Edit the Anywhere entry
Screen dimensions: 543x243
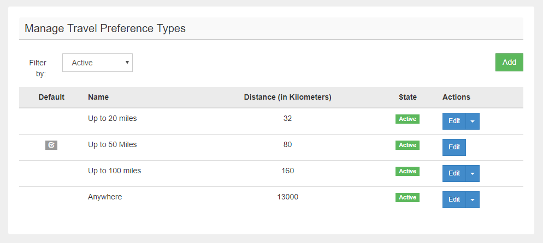[x=454, y=199]
